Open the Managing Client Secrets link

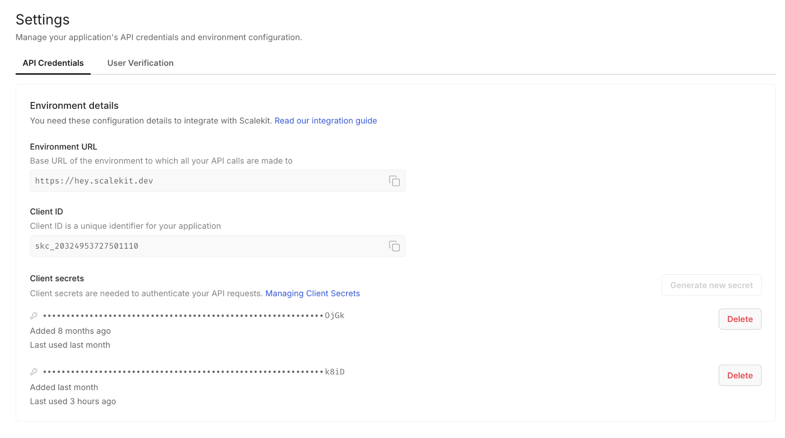point(312,294)
